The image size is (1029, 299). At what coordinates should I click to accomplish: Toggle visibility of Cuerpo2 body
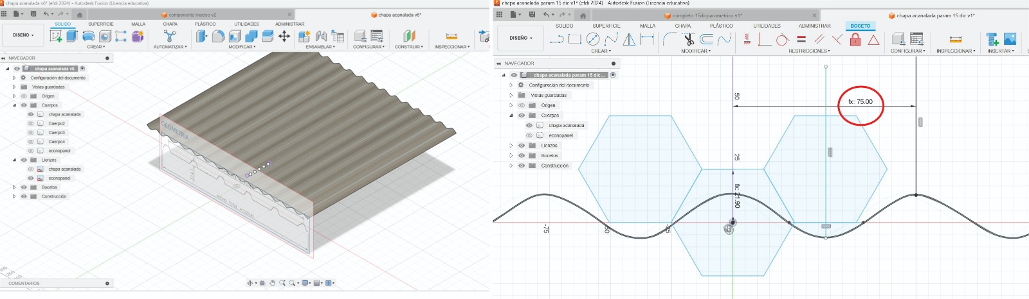(x=31, y=123)
